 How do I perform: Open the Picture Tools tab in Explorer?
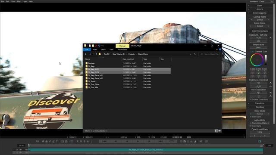[x=122, y=50]
